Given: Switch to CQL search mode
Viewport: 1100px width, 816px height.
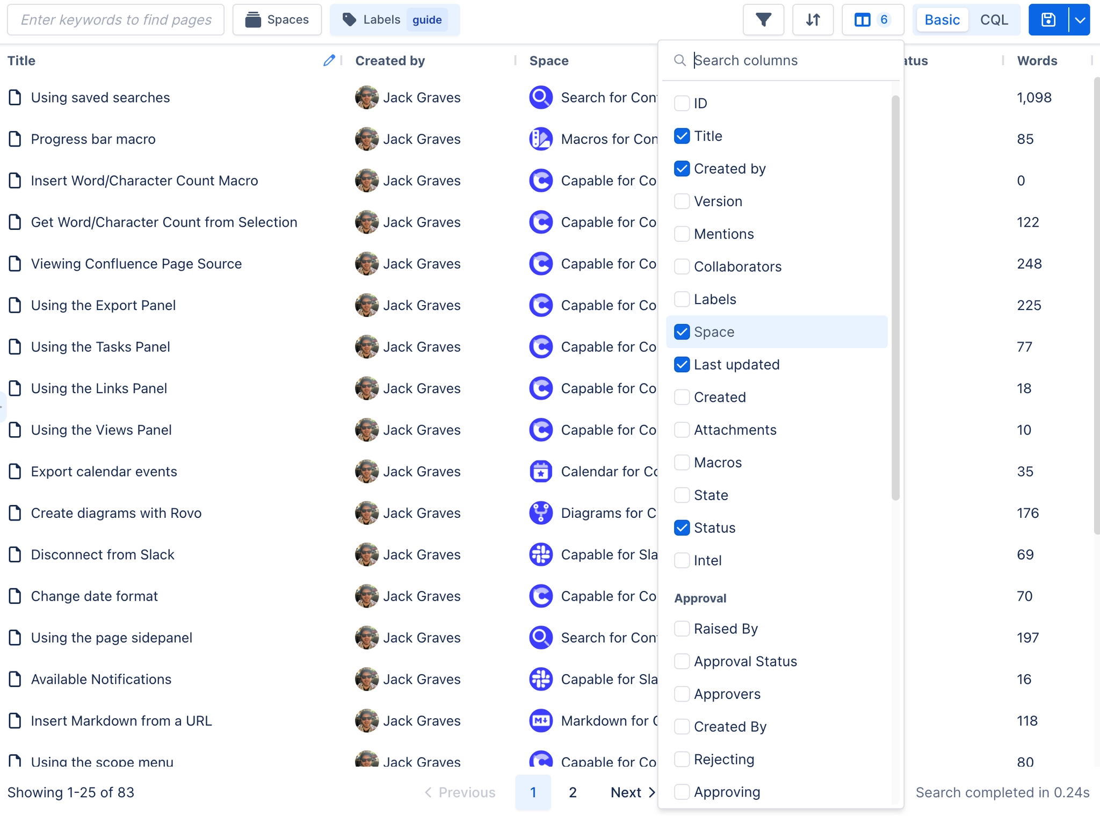Looking at the screenshot, I should [x=994, y=20].
